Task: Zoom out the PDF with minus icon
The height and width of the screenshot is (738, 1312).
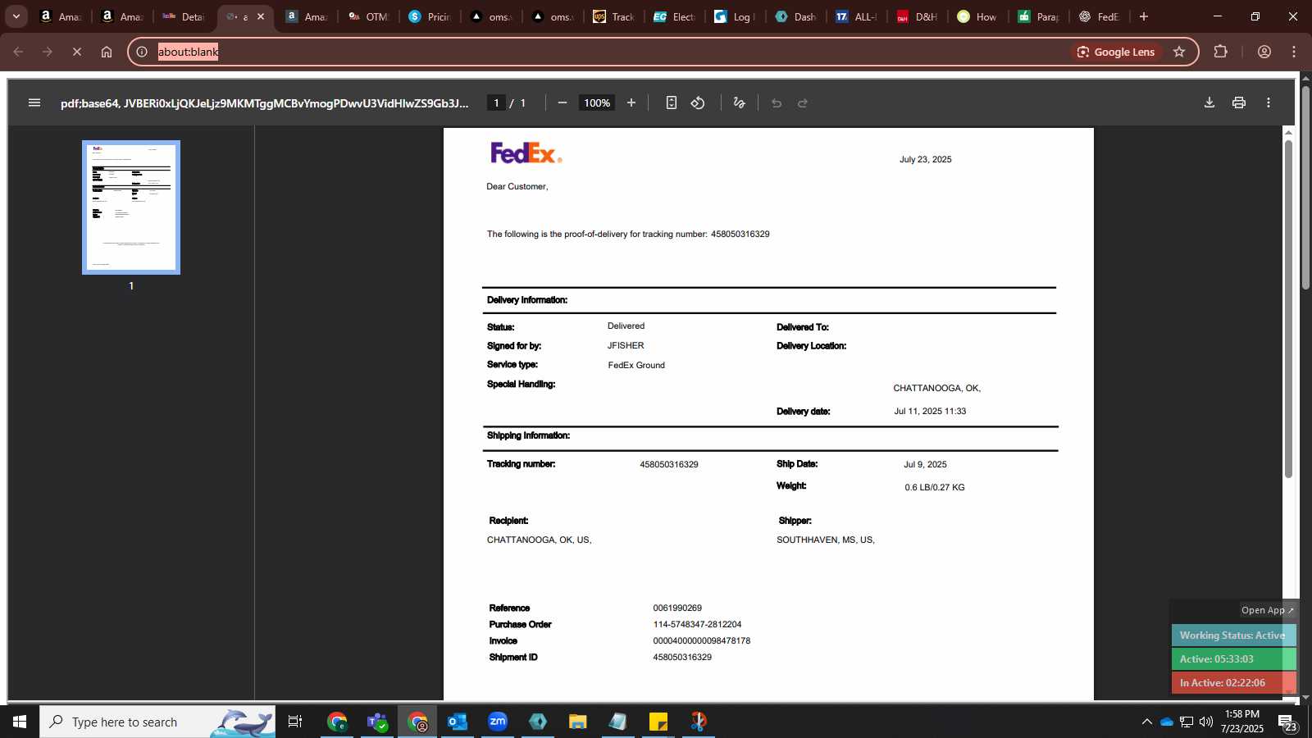Action: [x=562, y=102]
